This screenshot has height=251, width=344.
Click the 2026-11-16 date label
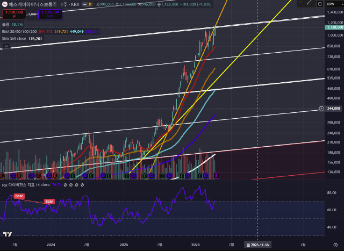pos(257,245)
